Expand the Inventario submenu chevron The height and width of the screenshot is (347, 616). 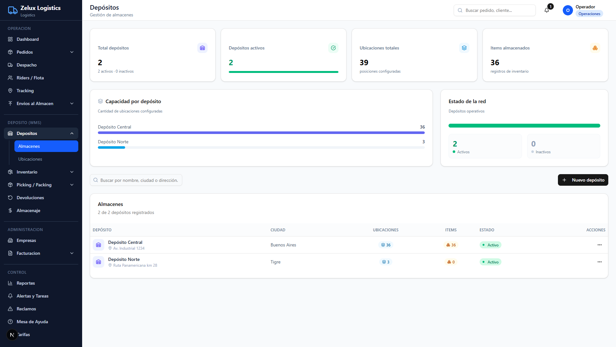tap(72, 172)
